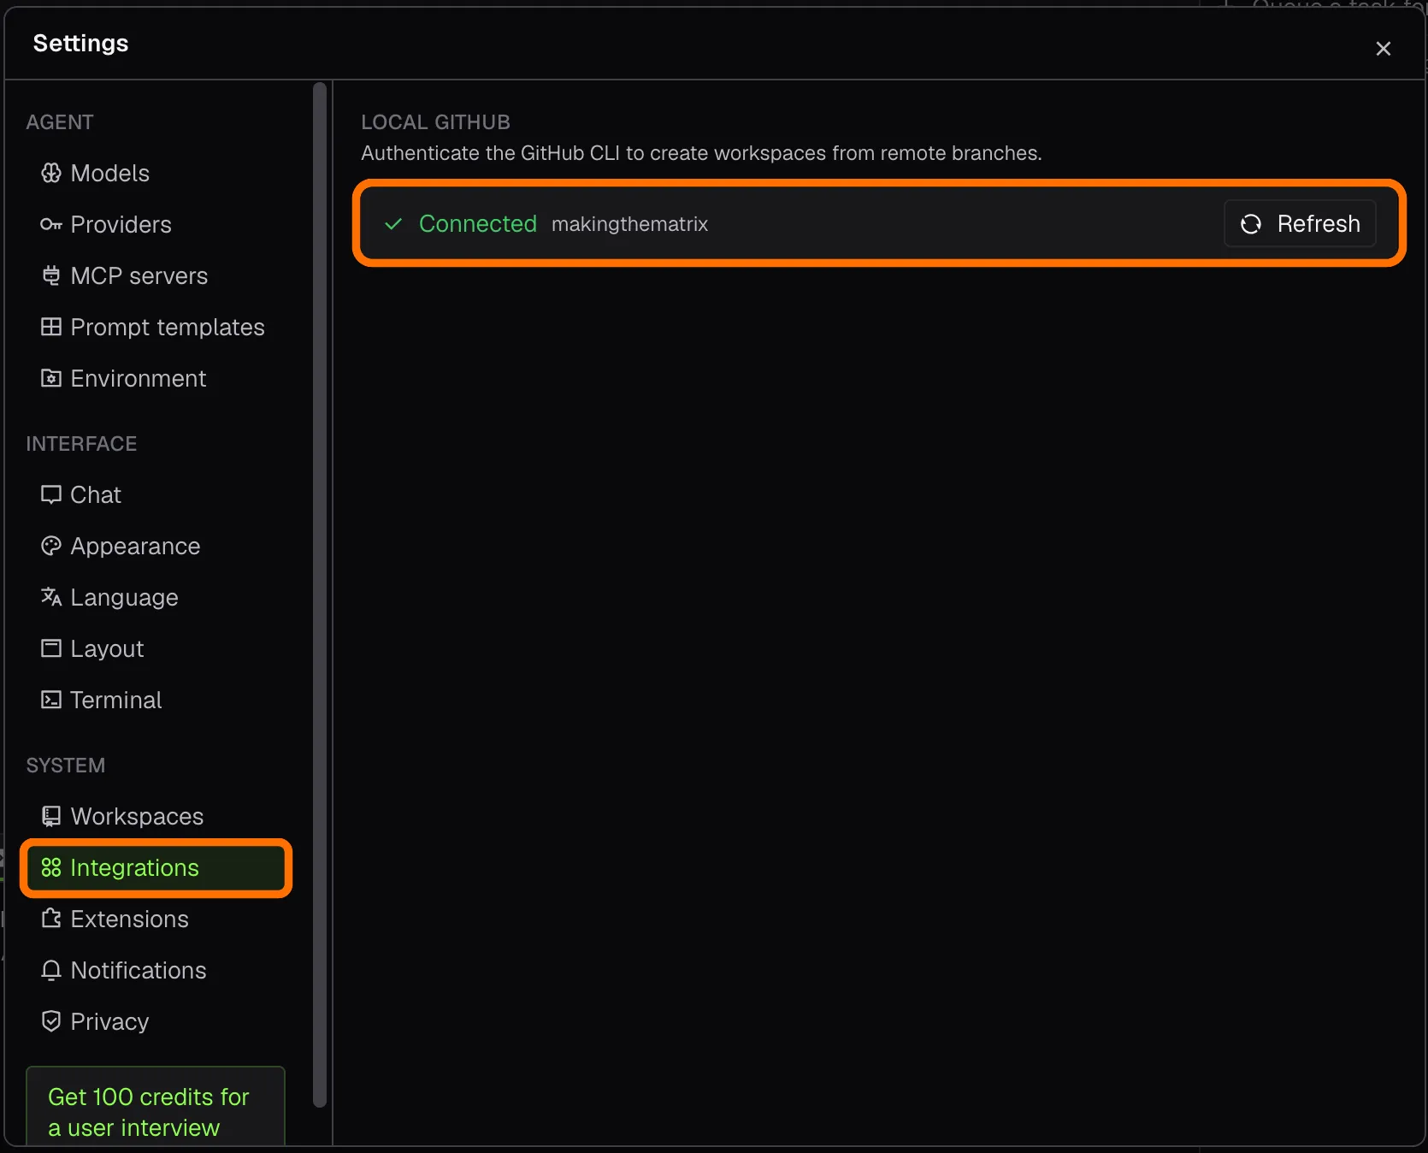The height and width of the screenshot is (1153, 1428).
Task: Open Workspaces settings
Action: (155, 816)
